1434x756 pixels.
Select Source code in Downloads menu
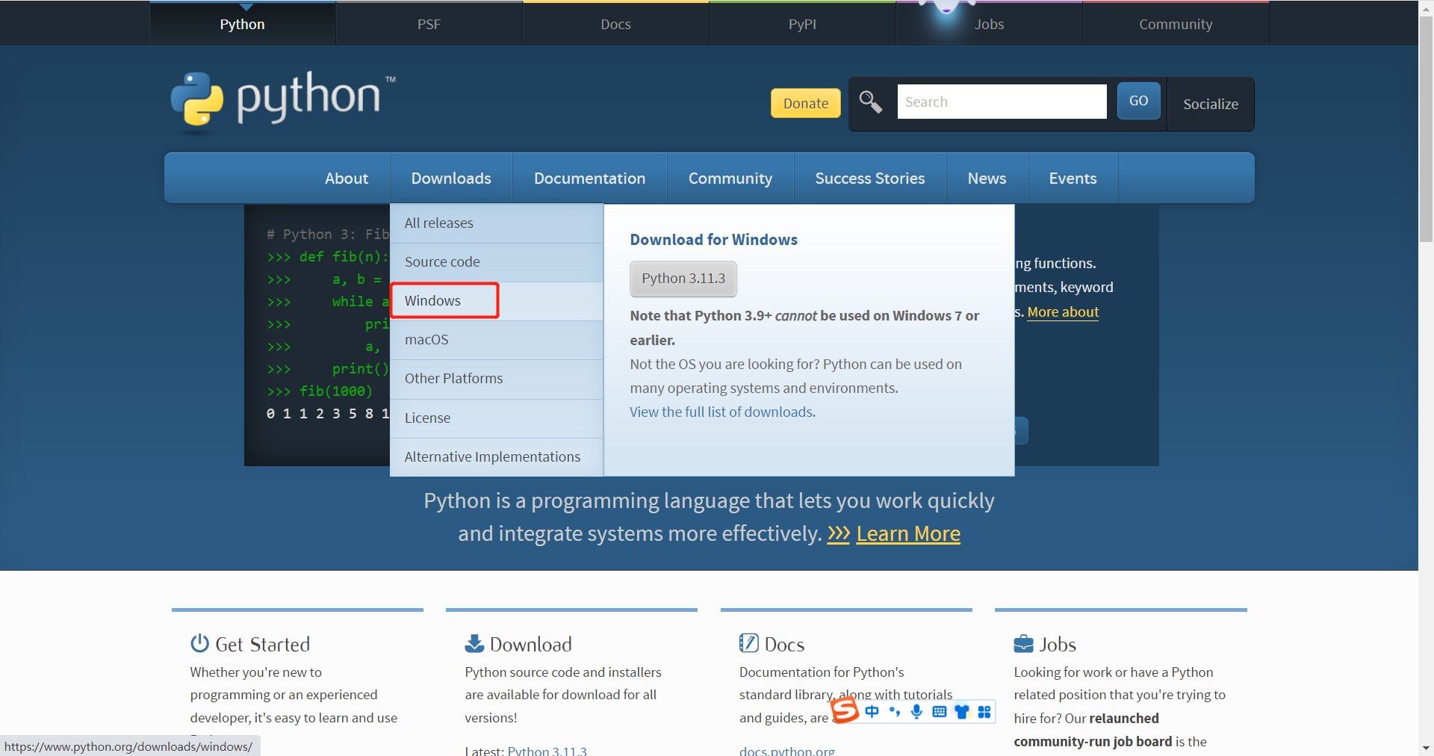click(x=497, y=262)
